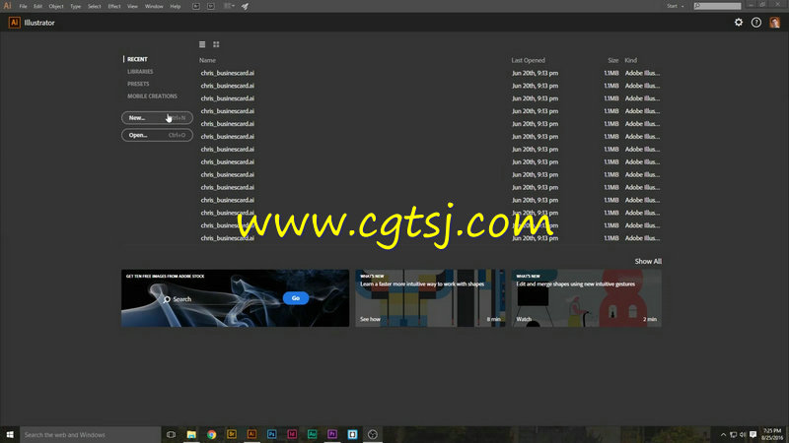Switch recent files to grid view
This screenshot has width=789, height=443.
coord(216,44)
